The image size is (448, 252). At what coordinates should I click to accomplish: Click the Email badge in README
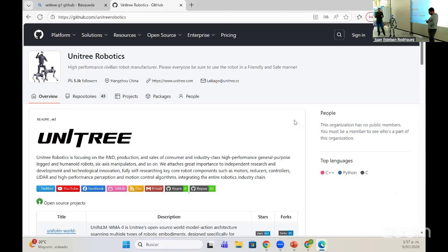click(154, 189)
